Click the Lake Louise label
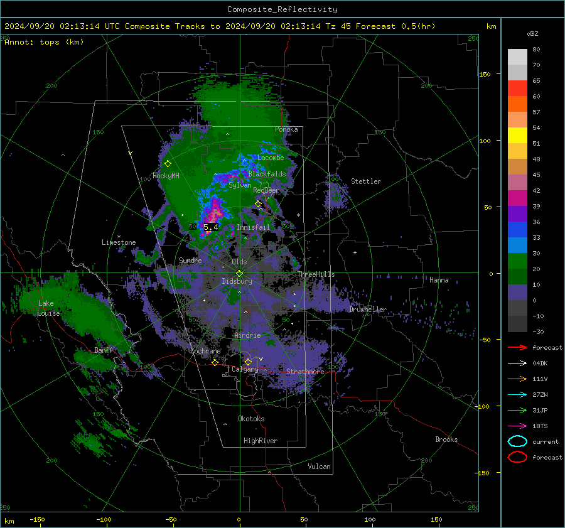The height and width of the screenshot is (528, 565). [x=48, y=308]
